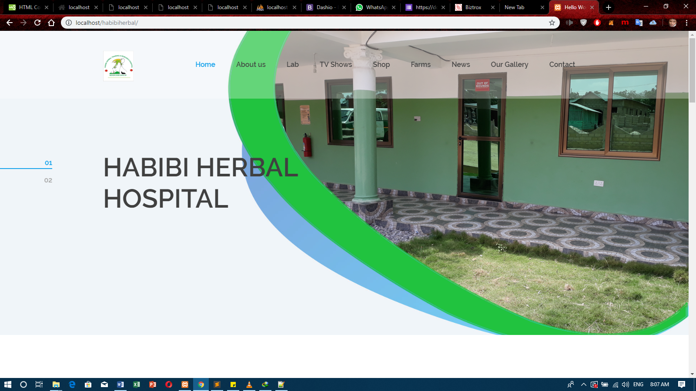Open the Chrome user profile avatar
Screen dimensions: 696x391
[x=673, y=23]
